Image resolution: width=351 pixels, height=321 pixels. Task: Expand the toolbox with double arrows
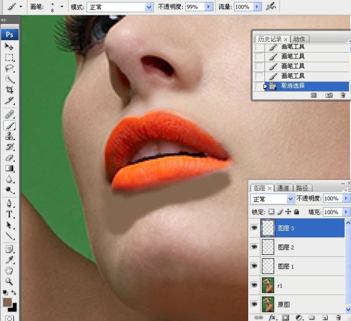[x=4, y=20]
